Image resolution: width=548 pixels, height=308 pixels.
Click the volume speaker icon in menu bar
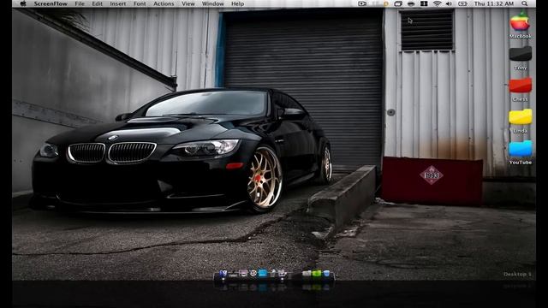click(449, 3)
